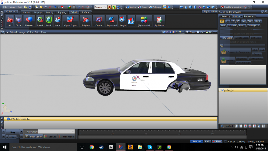Select All tool in Select tab
This screenshot has width=268, height=151.
coord(10,21)
